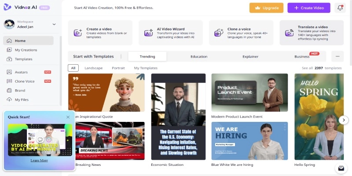
Task: Switch to the Explainer tab
Action: tap(250, 57)
